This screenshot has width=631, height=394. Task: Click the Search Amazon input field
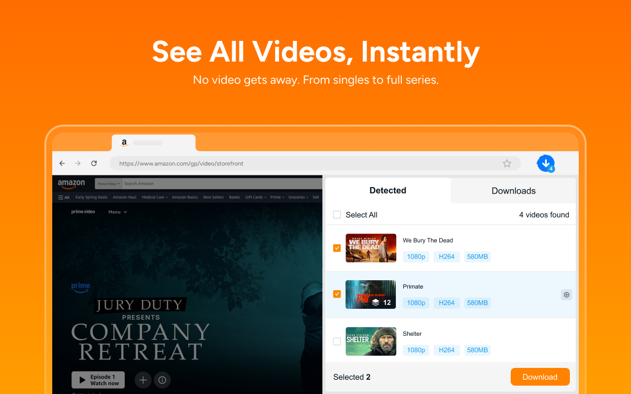coord(222,184)
